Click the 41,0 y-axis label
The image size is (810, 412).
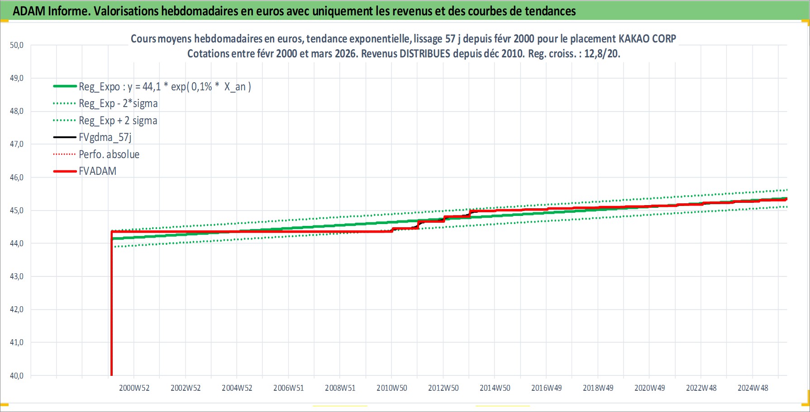17,342
